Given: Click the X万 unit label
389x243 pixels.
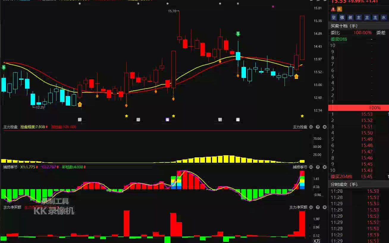Looking at the screenshot, I should pos(317,241).
